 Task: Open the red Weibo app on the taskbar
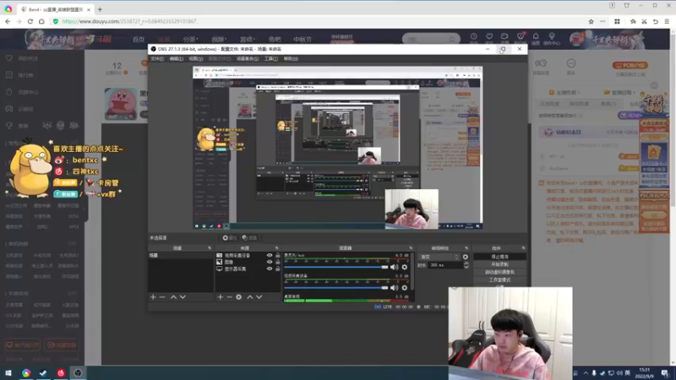point(61,372)
